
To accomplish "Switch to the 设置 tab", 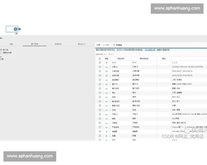I will pyautogui.click(x=11, y=44).
